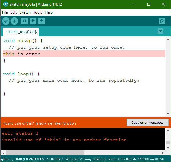
Task: Click the Upload arrow button
Action: (15, 21)
